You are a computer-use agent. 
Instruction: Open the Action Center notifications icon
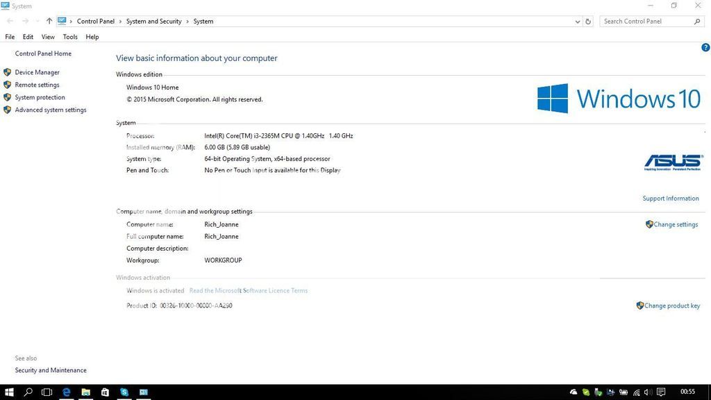[x=661, y=392]
